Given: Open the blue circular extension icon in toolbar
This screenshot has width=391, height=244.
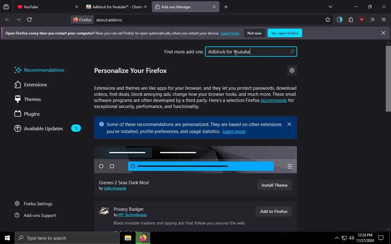Looking at the screenshot, I should (340, 20).
